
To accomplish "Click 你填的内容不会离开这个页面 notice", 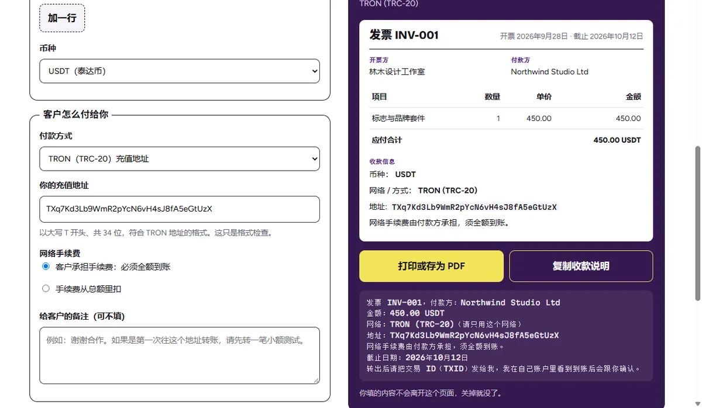I will coord(431,393).
